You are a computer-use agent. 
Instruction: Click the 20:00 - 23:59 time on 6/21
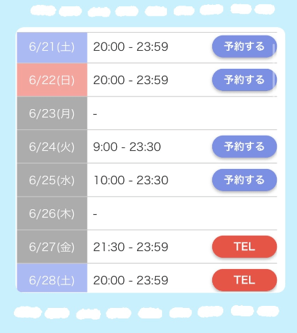click(131, 47)
